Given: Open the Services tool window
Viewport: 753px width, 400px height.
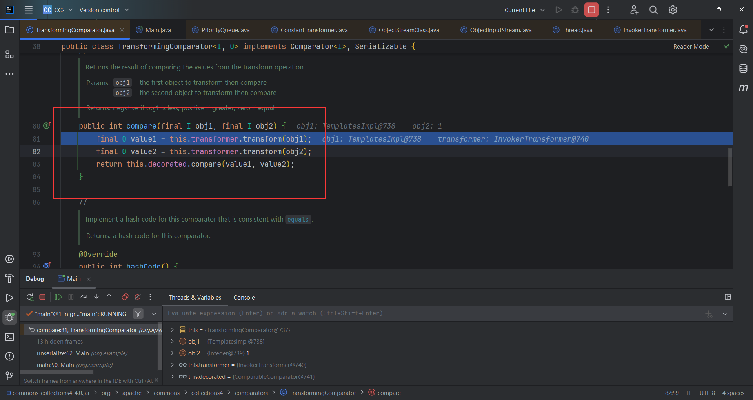Looking at the screenshot, I should click(x=9, y=259).
